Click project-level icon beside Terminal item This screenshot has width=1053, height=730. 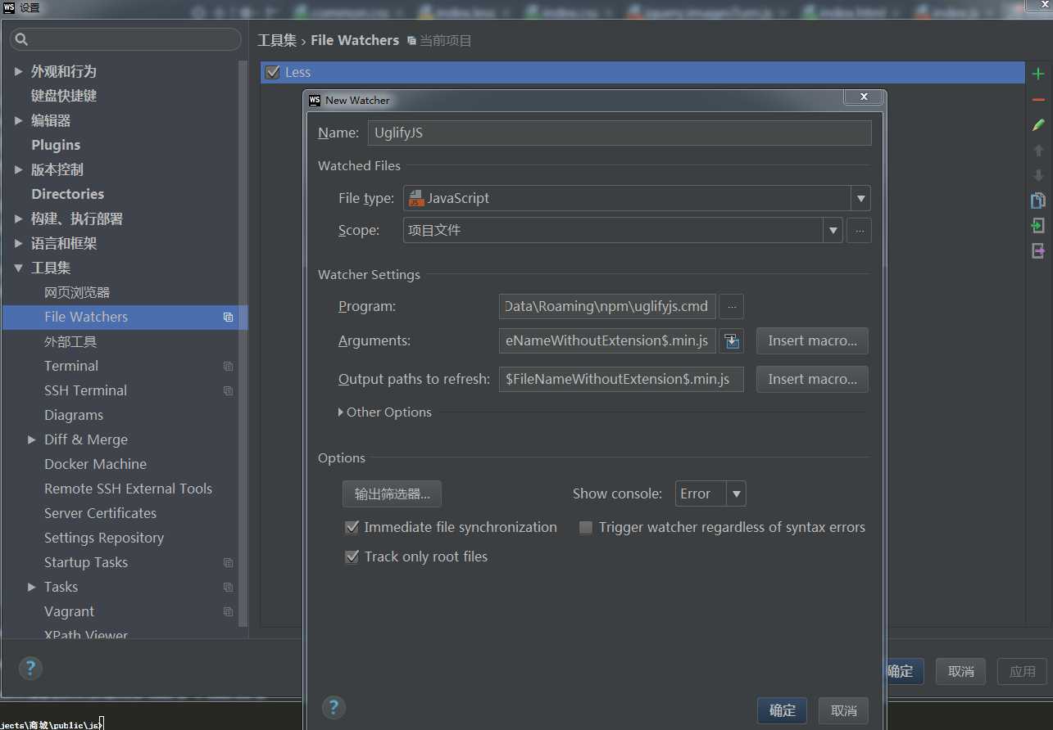pyautogui.click(x=228, y=367)
